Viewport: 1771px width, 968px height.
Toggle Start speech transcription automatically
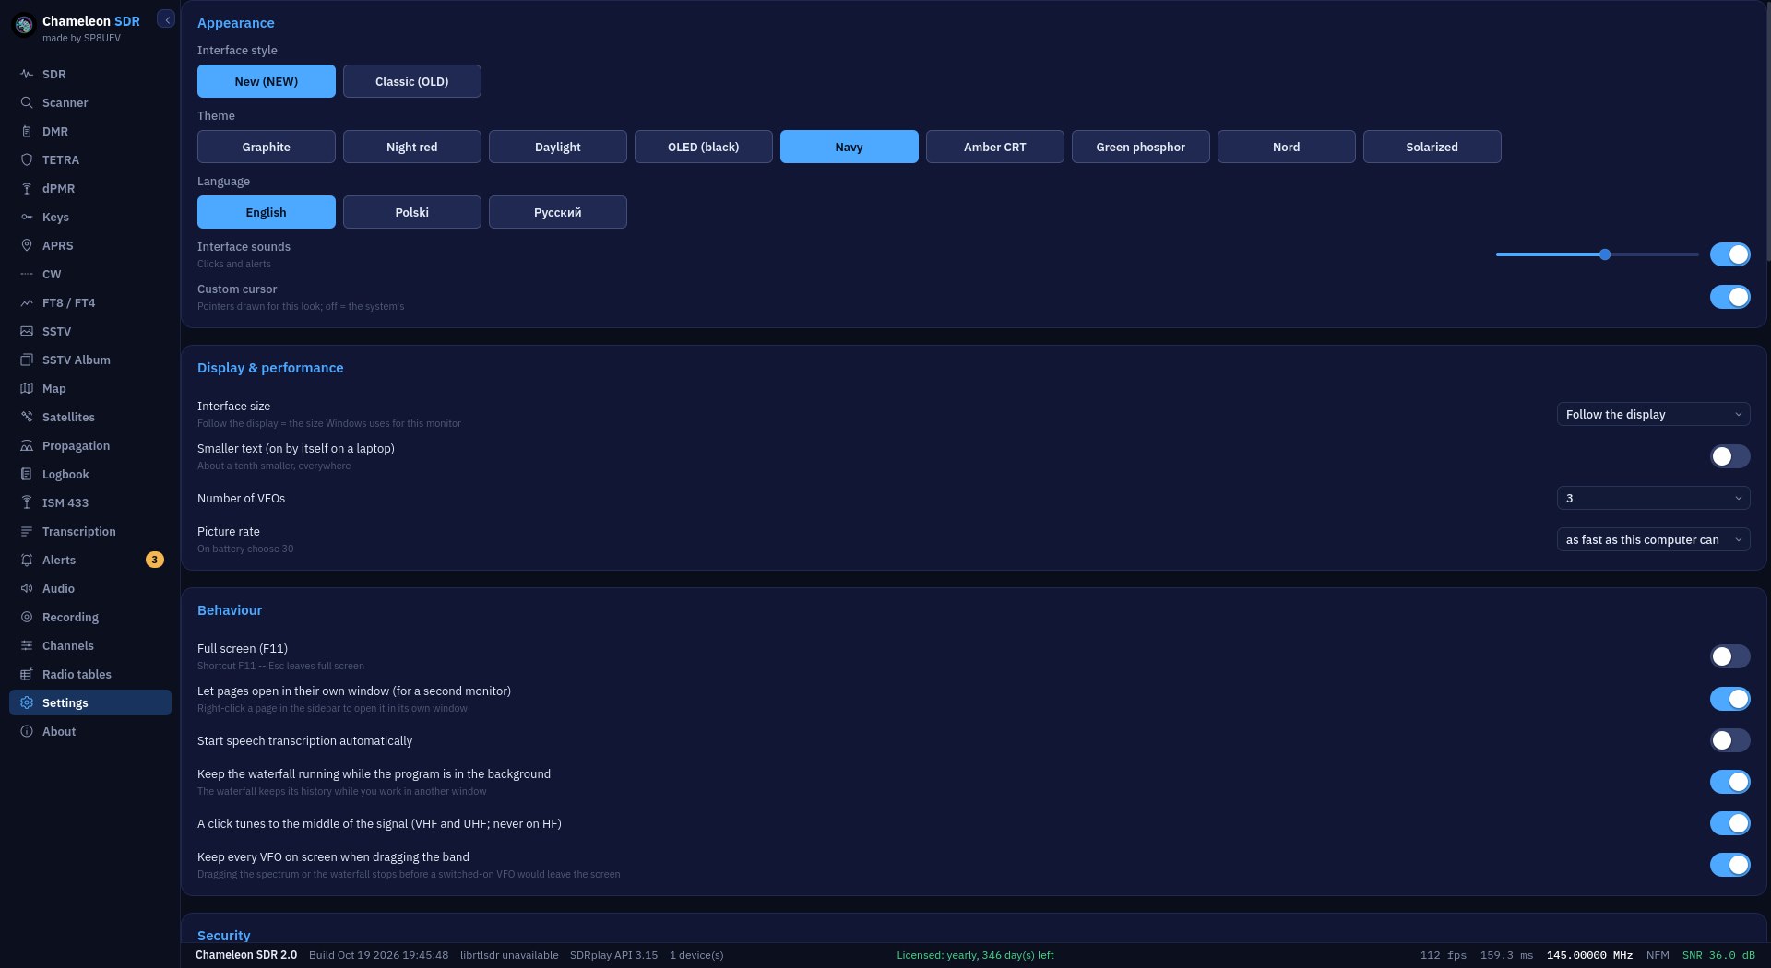(x=1729, y=740)
